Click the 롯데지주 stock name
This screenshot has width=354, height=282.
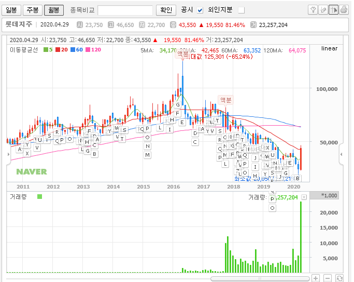point(19,24)
